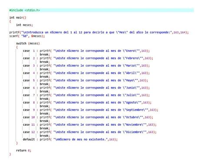Place cursor on scanf meses line
The width and height of the screenshot is (206, 167).
(x=27, y=36)
